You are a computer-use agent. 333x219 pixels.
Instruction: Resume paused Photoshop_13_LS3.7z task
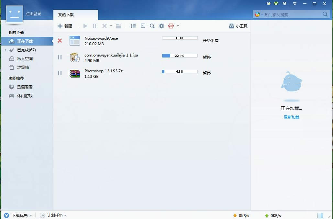(60, 73)
